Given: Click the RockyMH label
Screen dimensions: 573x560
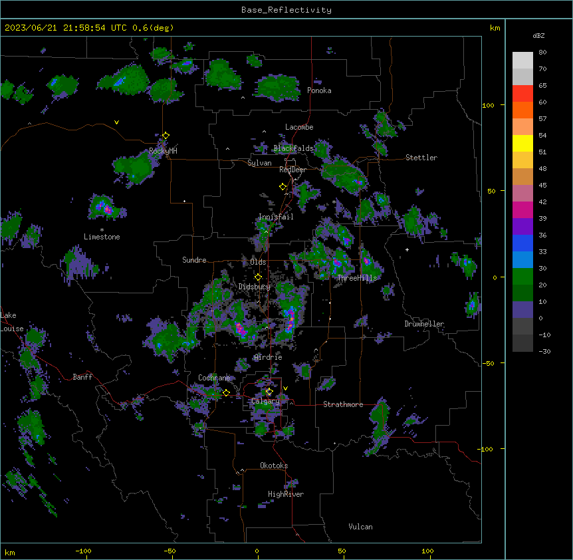Looking at the screenshot, I should click(163, 150).
